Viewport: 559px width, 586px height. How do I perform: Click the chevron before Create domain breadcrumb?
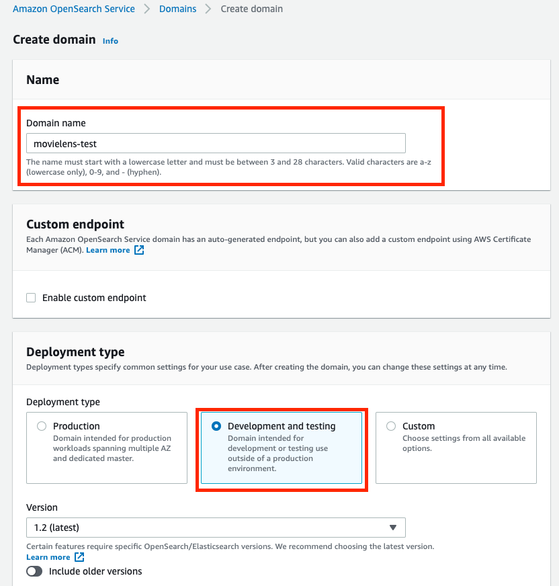208,9
